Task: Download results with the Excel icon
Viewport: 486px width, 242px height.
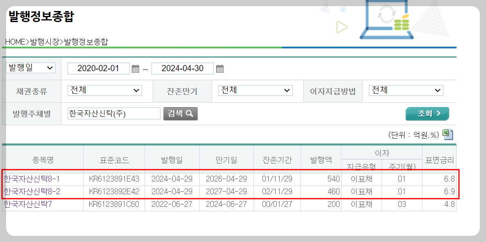Action: [448, 134]
